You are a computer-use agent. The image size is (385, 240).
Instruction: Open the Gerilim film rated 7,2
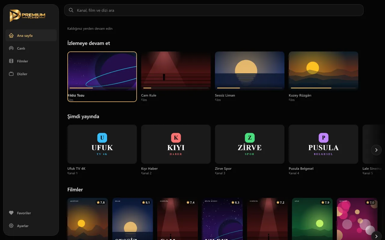(x=267, y=219)
